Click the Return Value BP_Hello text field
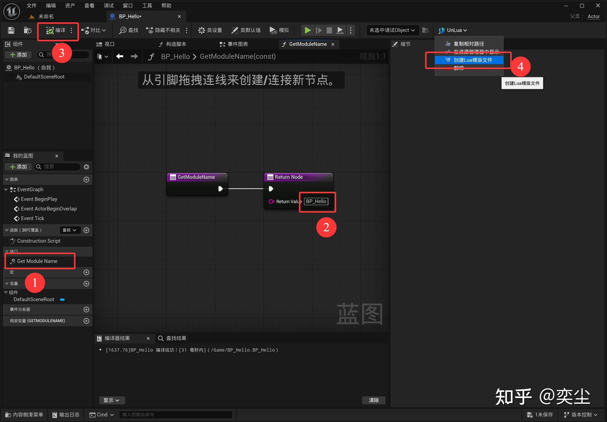 click(x=316, y=201)
